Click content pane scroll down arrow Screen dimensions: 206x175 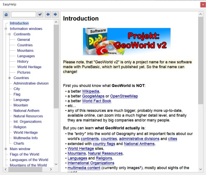(x=201, y=169)
